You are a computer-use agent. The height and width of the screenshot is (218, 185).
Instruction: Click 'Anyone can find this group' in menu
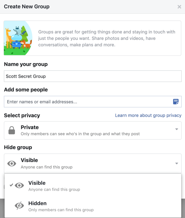coord(54,190)
